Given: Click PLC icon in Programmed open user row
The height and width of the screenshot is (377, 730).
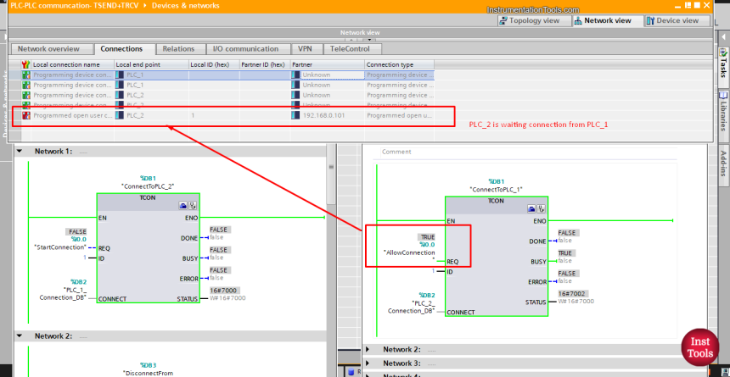Looking at the screenshot, I should tap(120, 115).
